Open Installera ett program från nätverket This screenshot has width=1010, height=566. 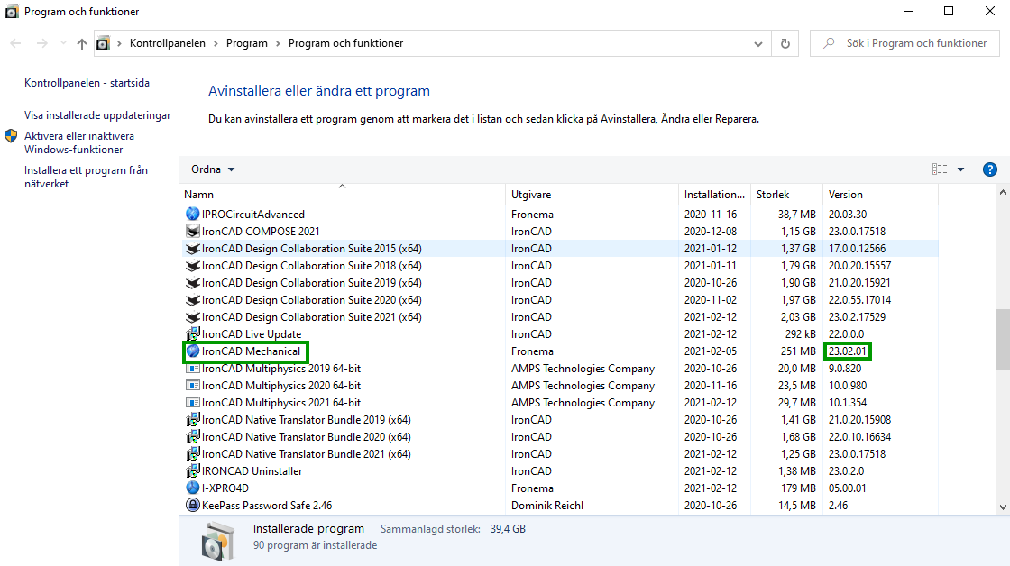point(86,177)
